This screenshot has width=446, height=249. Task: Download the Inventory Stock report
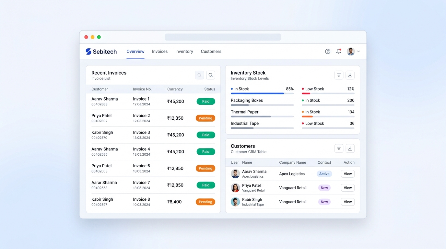coord(350,75)
